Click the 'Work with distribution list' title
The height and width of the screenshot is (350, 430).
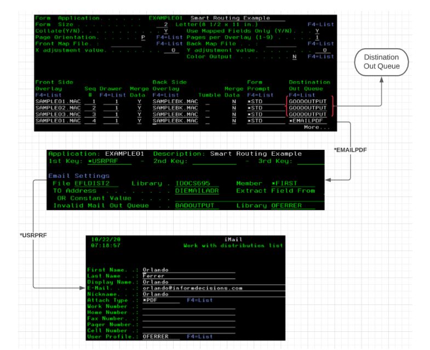coord(233,246)
